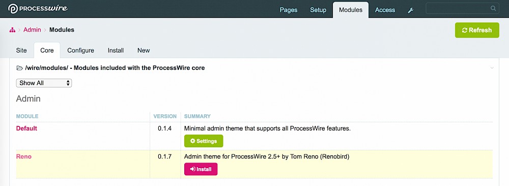Switch to the Configure tab
The image size is (509, 186).
80,50
